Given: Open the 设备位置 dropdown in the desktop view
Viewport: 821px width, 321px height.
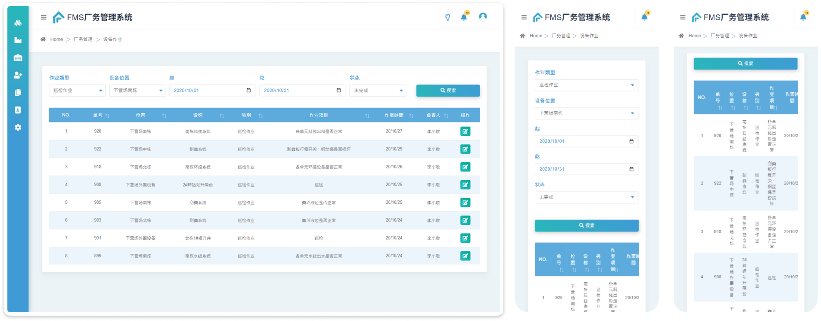Looking at the screenshot, I should (137, 90).
